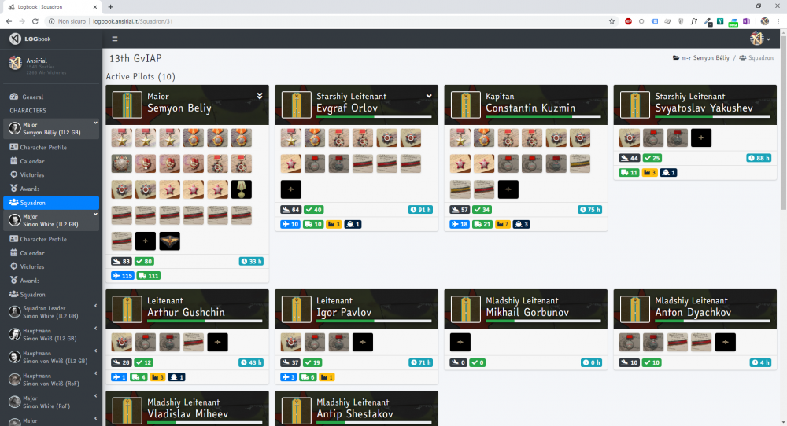The image size is (787, 426).
Task: Open Arthur Gushchin pilot name
Action: coord(186,312)
